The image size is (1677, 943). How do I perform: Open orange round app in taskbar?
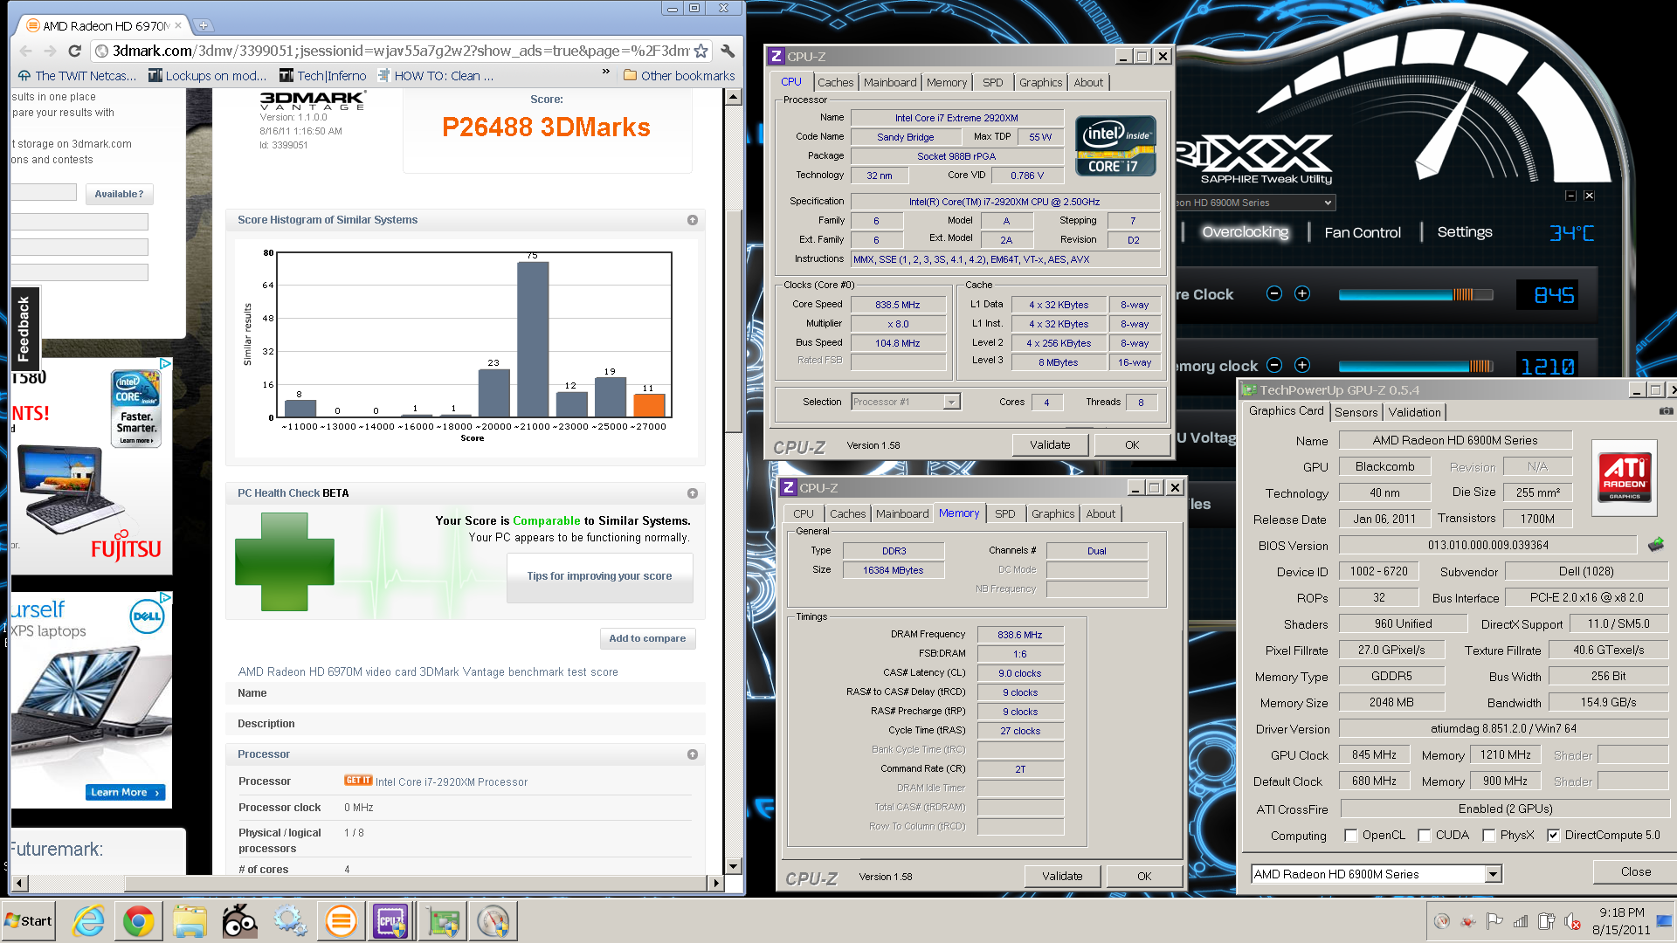pos(341,921)
